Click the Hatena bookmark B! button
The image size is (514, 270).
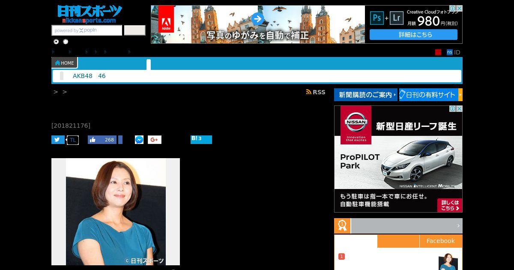pos(201,139)
